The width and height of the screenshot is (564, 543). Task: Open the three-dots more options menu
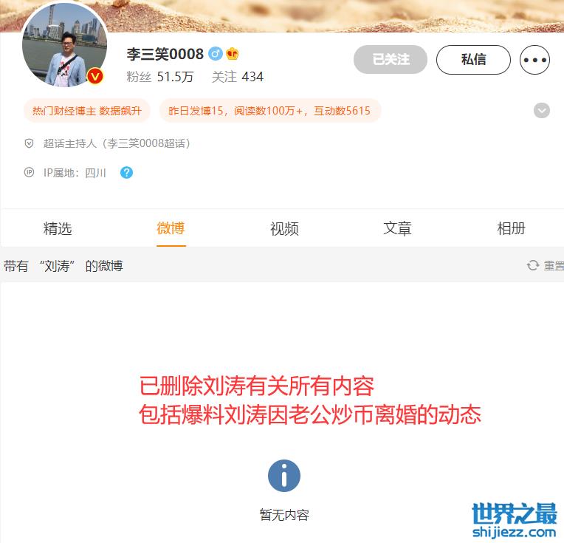pos(534,60)
